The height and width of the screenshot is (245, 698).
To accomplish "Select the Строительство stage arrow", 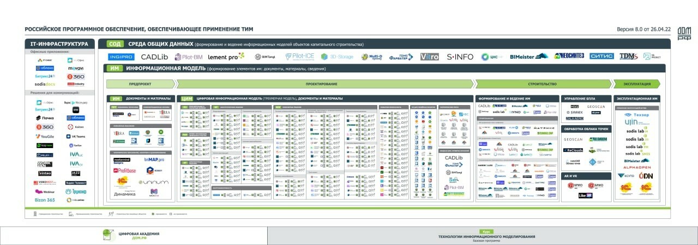I will point(542,84).
